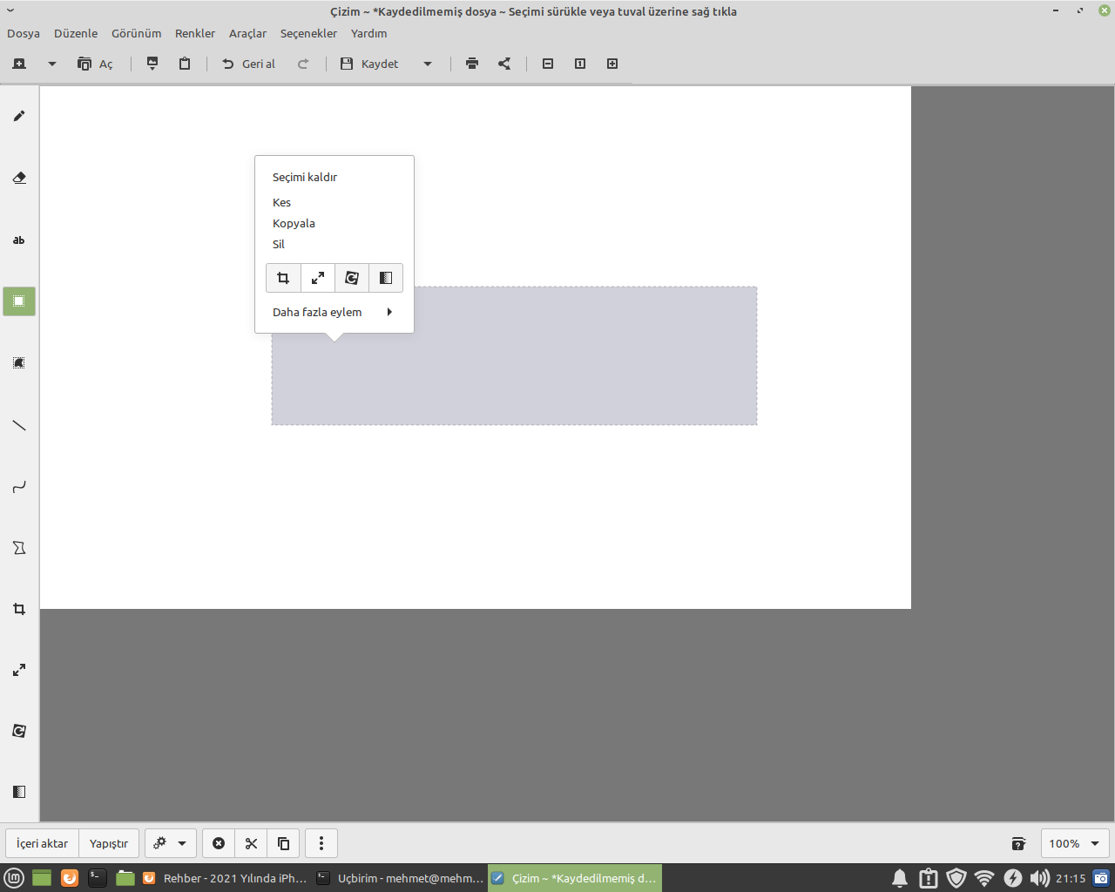Click the help icon near zoom
The image size is (1115, 892).
click(x=1018, y=843)
